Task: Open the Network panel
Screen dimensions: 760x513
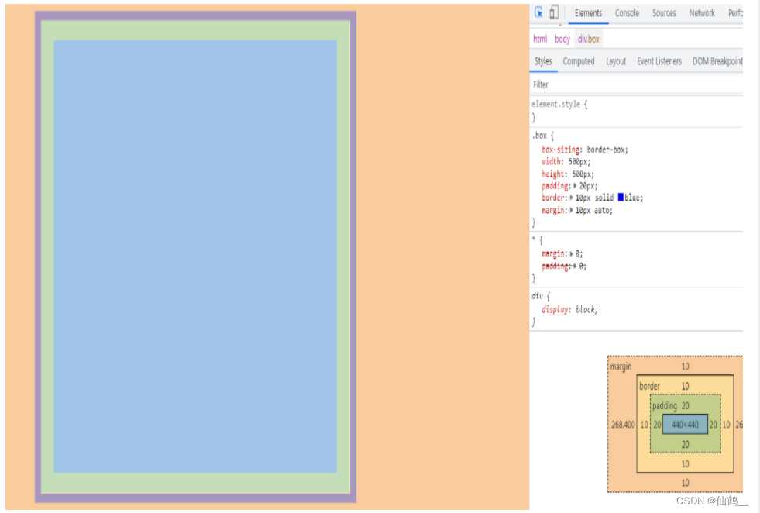Action: click(x=702, y=12)
